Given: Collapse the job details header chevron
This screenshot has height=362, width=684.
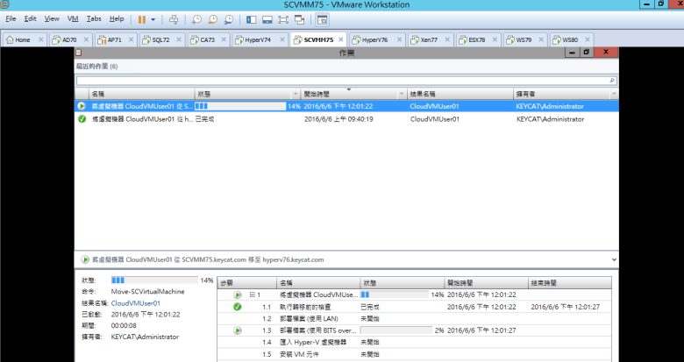Looking at the screenshot, I should tap(612, 259).
